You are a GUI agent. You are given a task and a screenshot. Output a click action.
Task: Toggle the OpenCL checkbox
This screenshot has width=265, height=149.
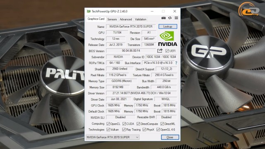[108, 124]
